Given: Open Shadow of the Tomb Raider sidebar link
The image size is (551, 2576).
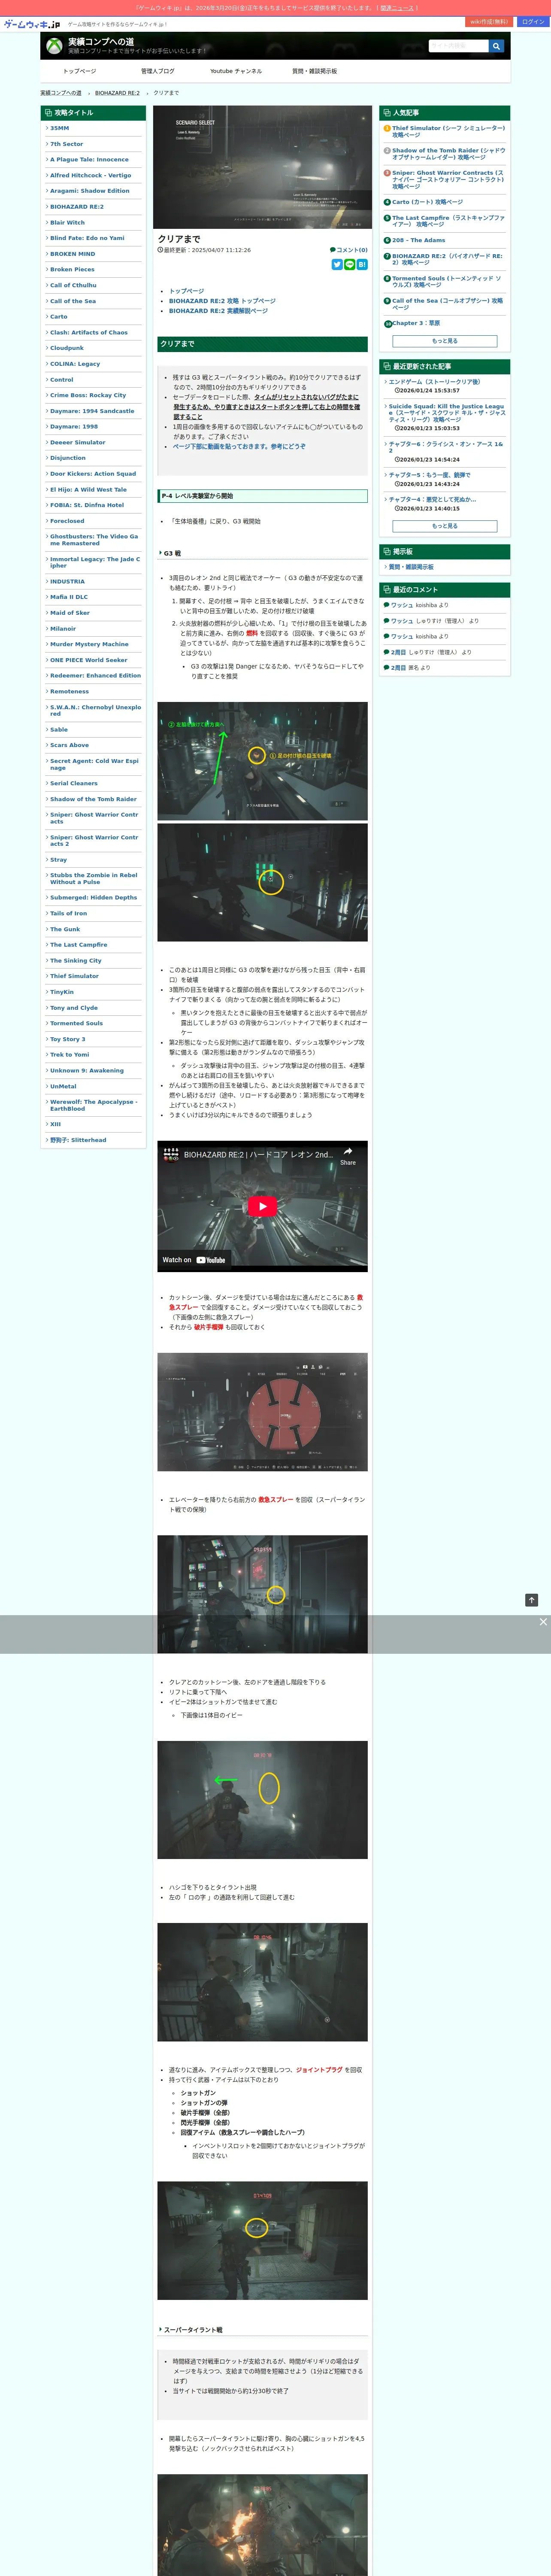Looking at the screenshot, I should pyautogui.click(x=93, y=799).
